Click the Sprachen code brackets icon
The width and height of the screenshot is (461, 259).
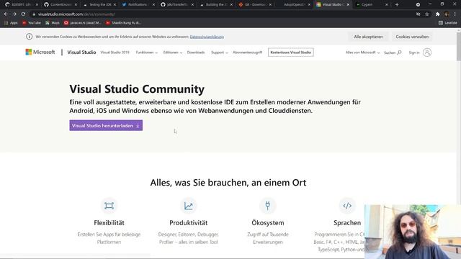347,206
